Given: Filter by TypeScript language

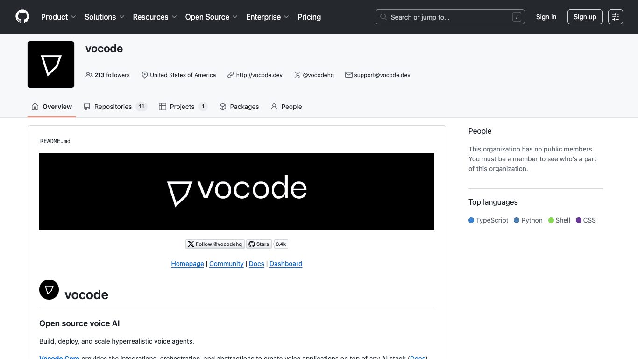Looking at the screenshot, I should (489, 220).
